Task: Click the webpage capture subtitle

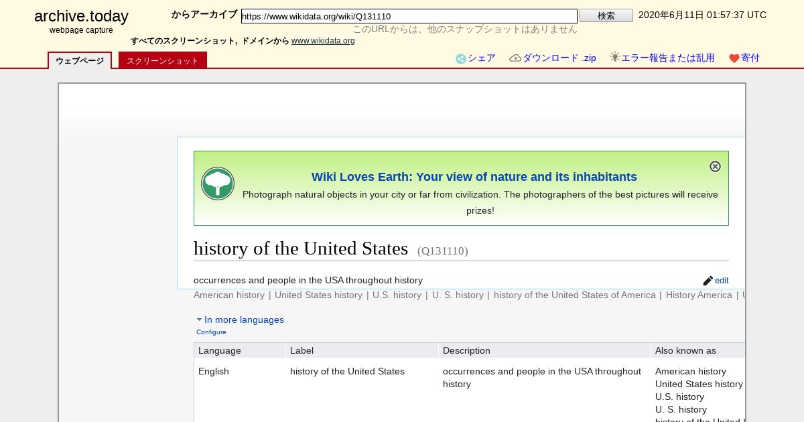Action: 81,30
